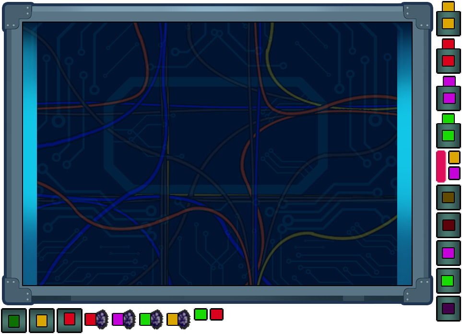Click the glowing cyan bar on the panel's left edge
462x334 pixels.
pos(30,153)
